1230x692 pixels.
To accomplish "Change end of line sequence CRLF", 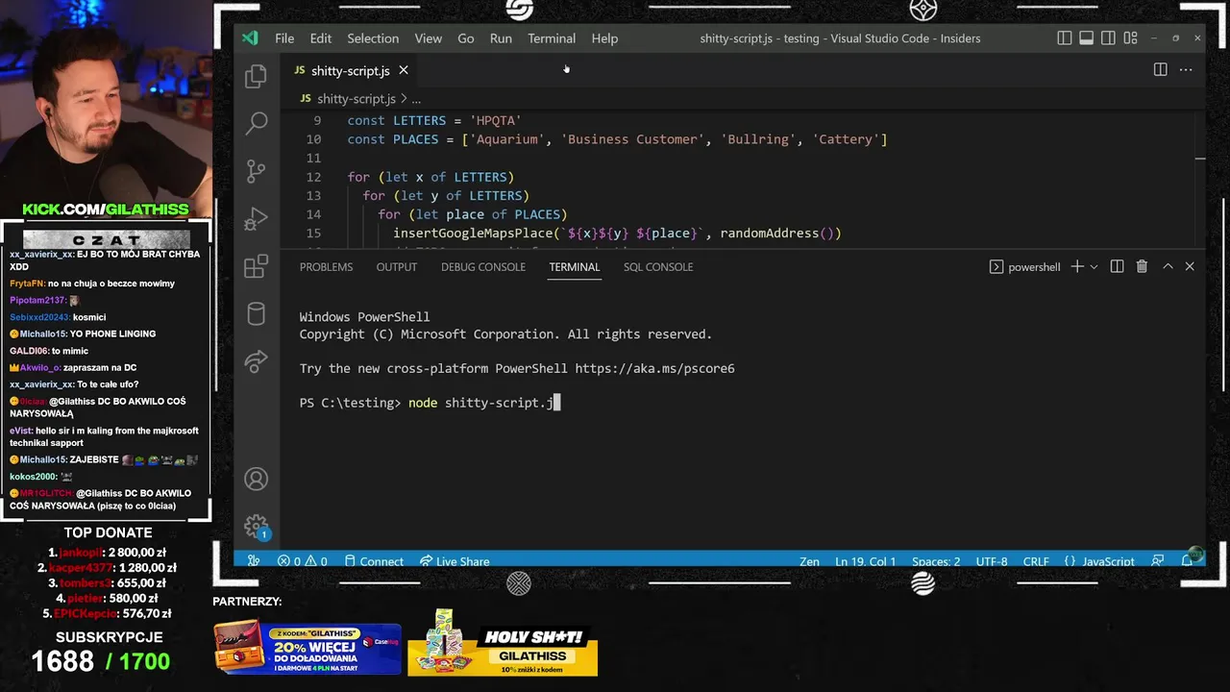I will [1036, 561].
